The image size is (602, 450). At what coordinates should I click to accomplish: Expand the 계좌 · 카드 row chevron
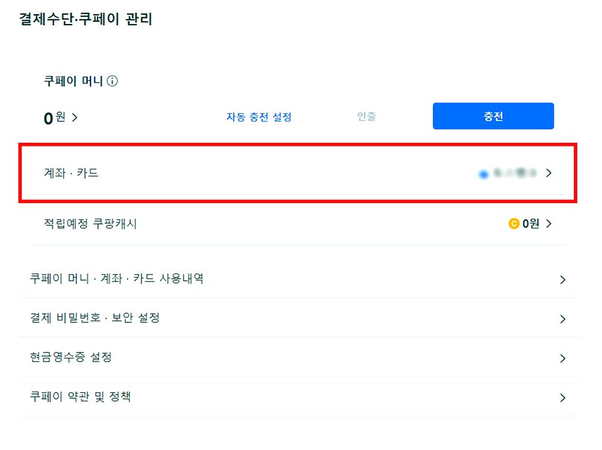[x=548, y=173]
